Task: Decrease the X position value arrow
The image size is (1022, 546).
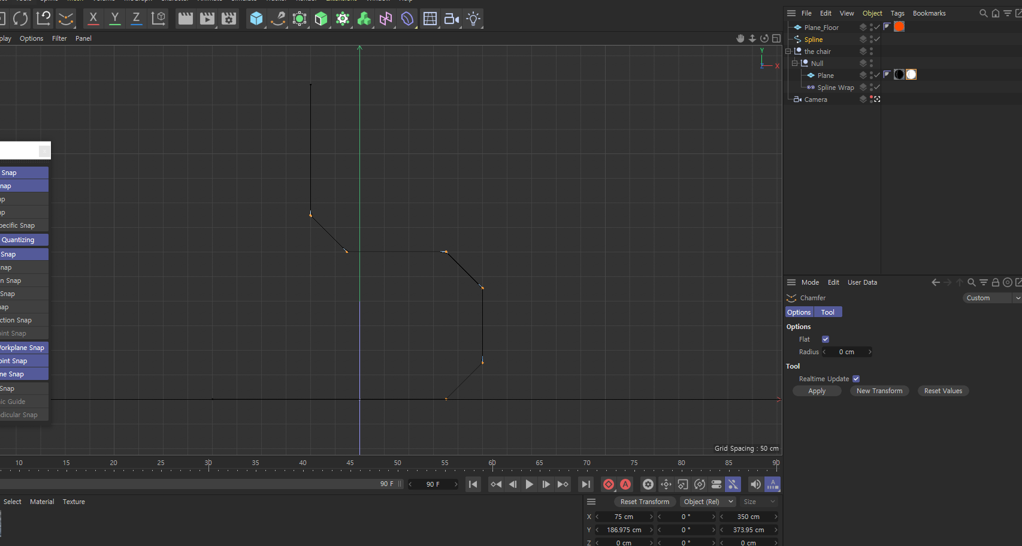Action: click(x=597, y=517)
